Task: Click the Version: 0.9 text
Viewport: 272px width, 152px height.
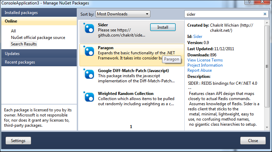Action: (x=198, y=43)
